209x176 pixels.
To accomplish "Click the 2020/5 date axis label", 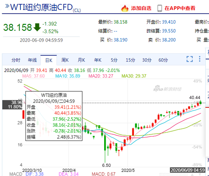I will [x=128, y=170].
